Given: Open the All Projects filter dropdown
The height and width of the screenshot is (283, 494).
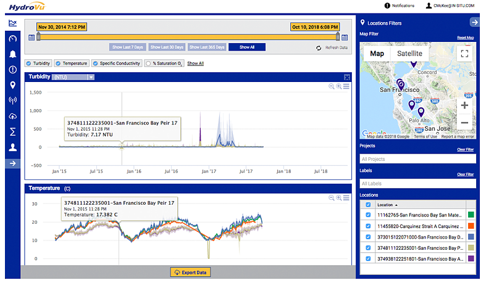Looking at the screenshot, I should pos(417,159).
